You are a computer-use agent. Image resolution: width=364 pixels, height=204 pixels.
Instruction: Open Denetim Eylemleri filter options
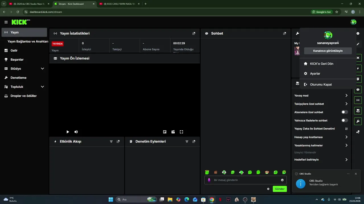click(x=187, y=141)
